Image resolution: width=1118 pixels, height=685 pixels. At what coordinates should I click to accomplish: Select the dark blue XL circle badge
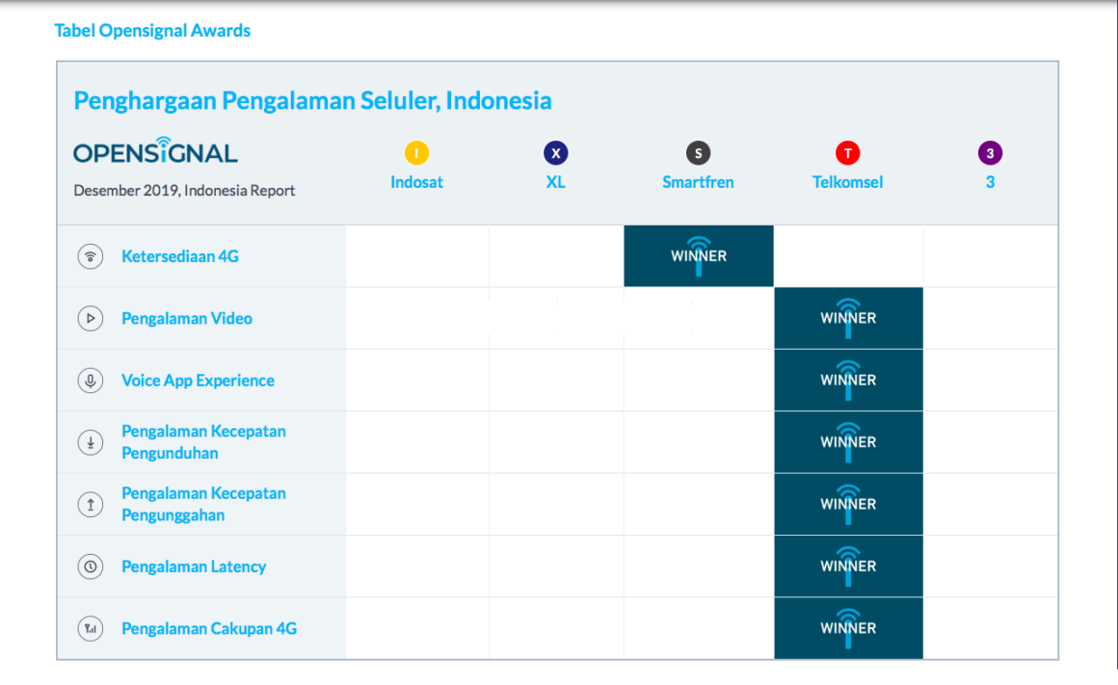click(555, 151)
